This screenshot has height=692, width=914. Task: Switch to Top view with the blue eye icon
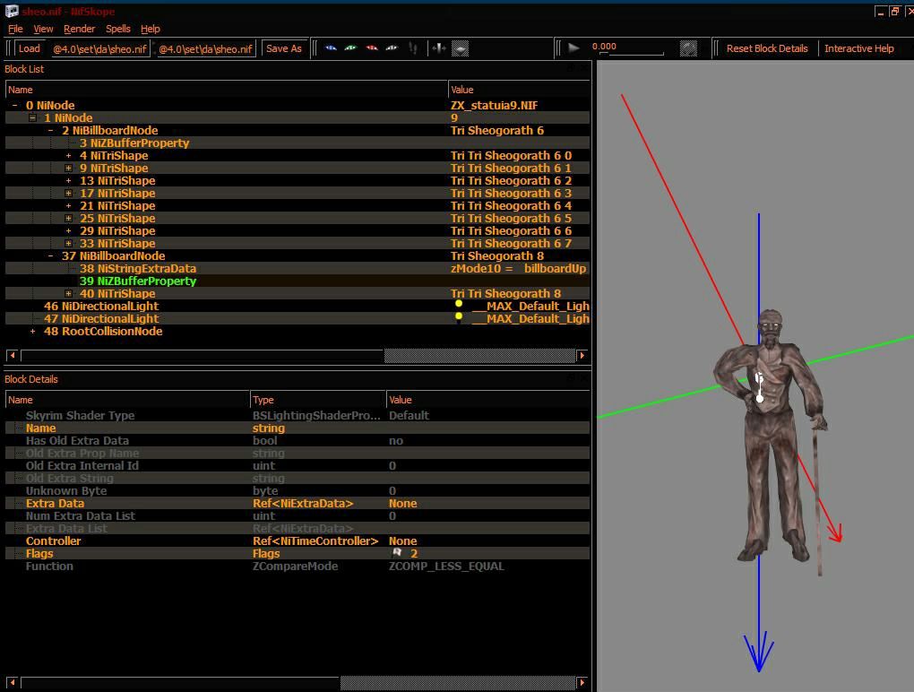[331, 48]
